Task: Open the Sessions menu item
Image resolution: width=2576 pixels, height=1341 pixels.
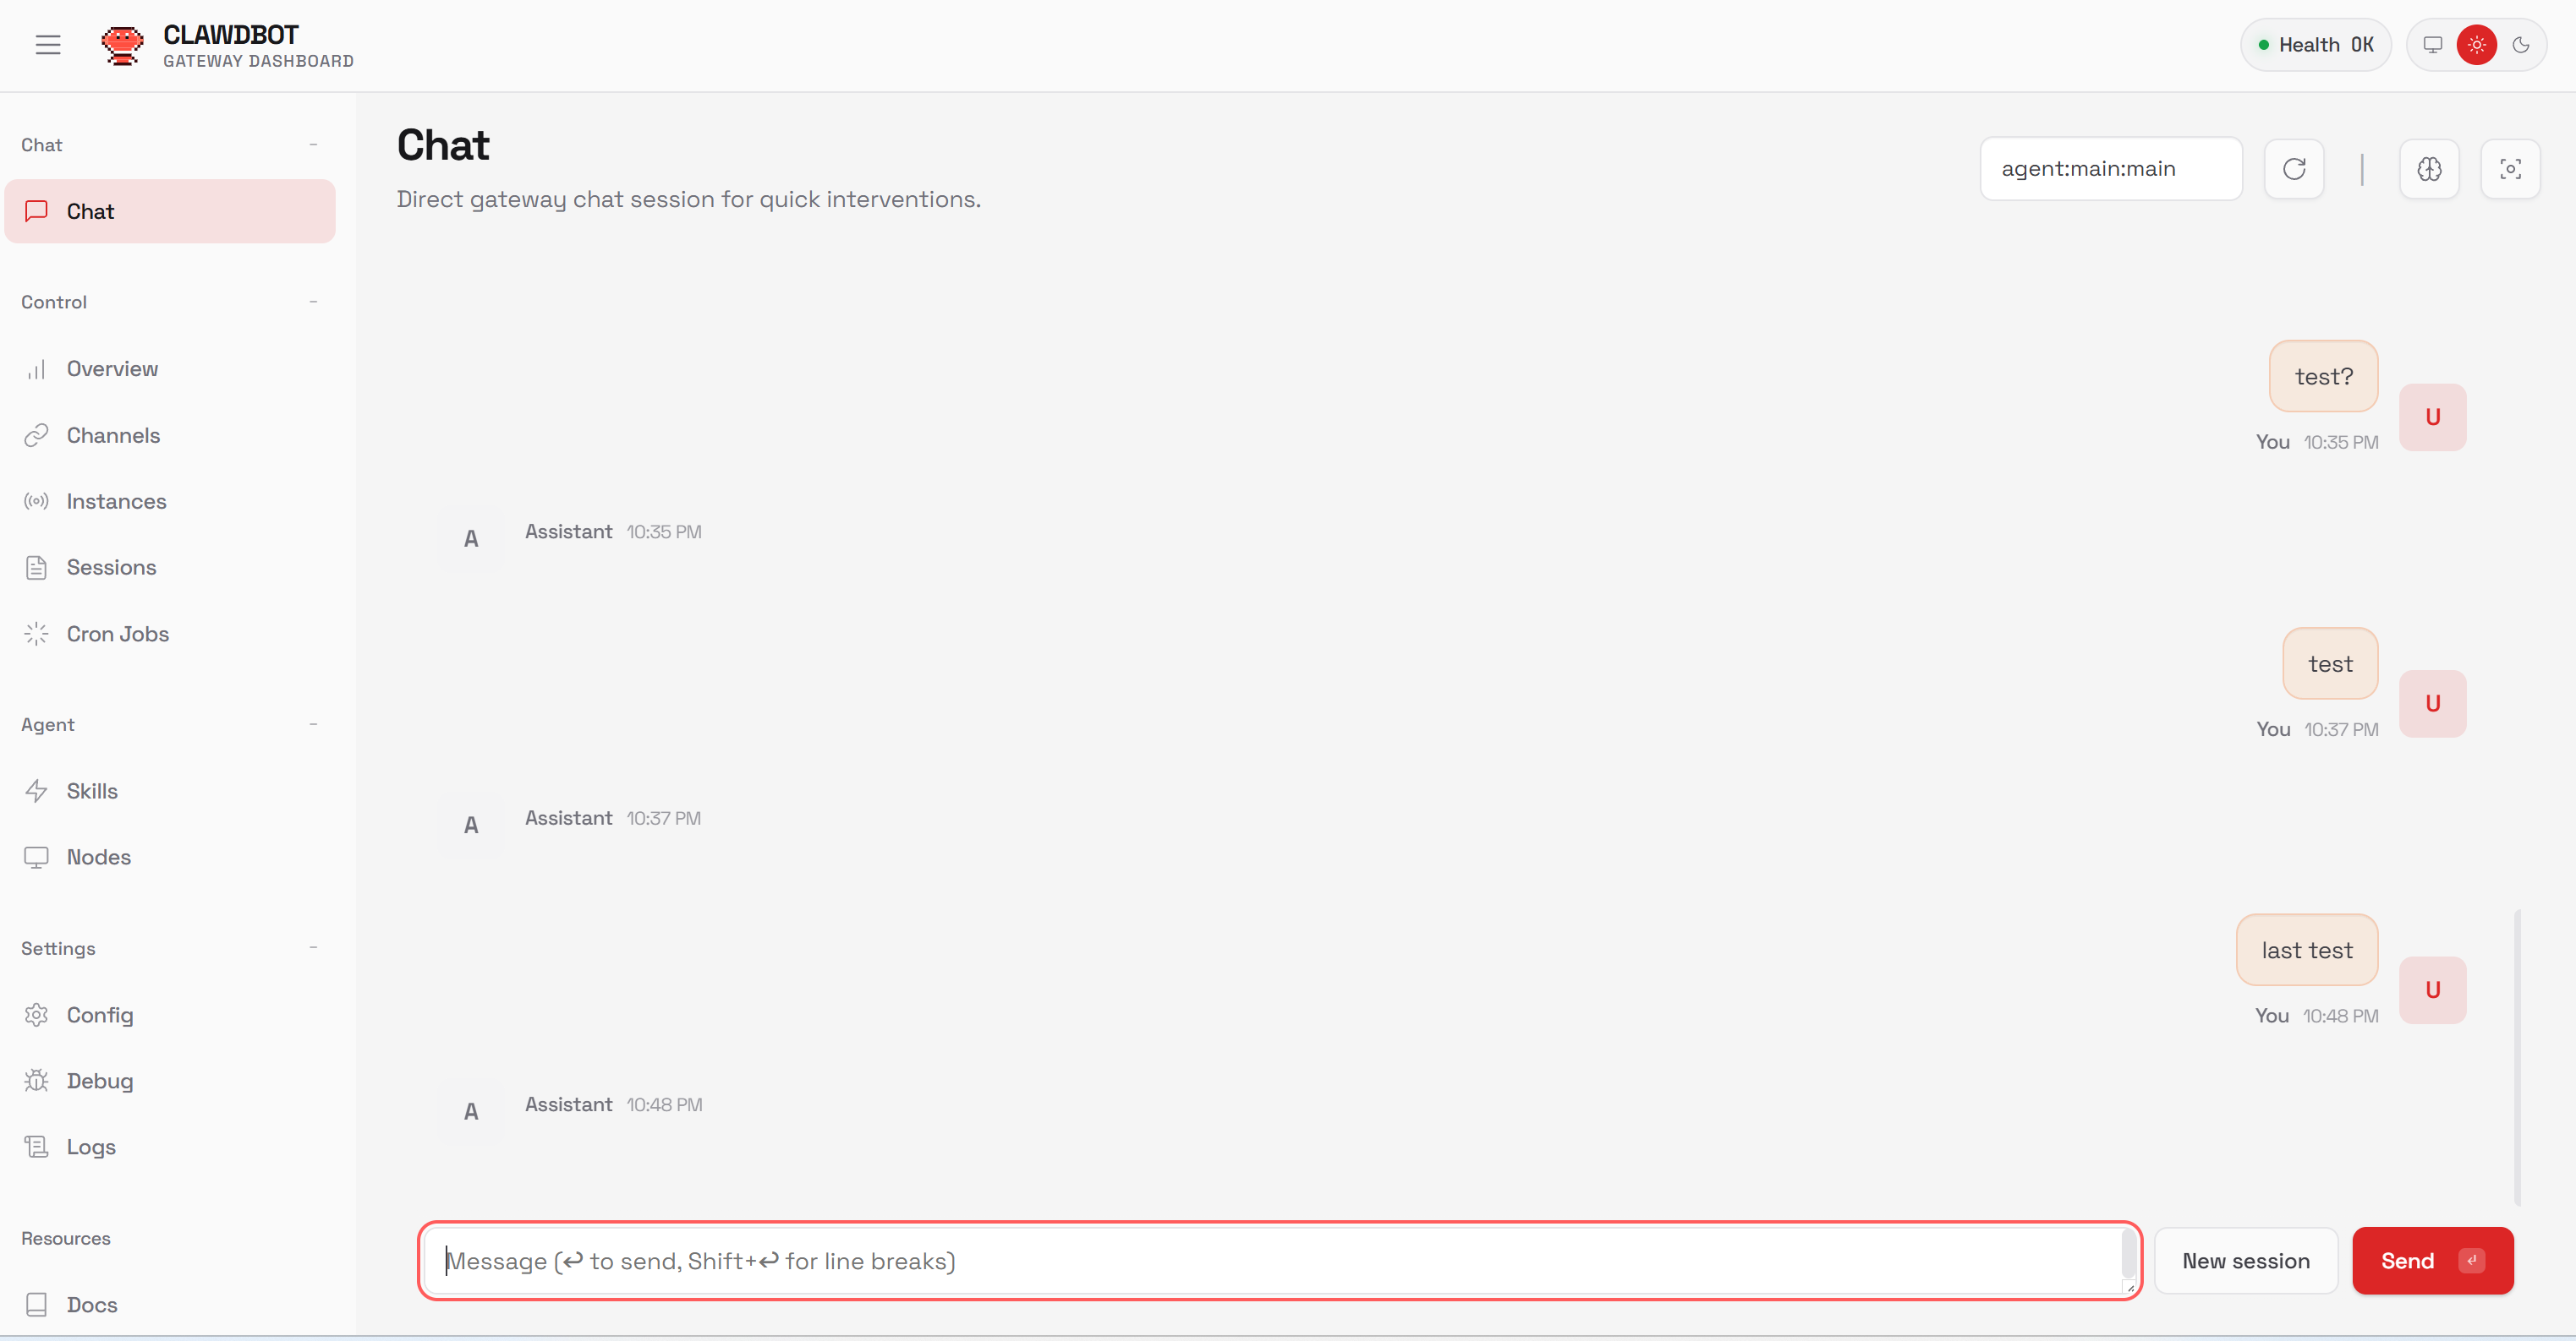Action: 111,567
